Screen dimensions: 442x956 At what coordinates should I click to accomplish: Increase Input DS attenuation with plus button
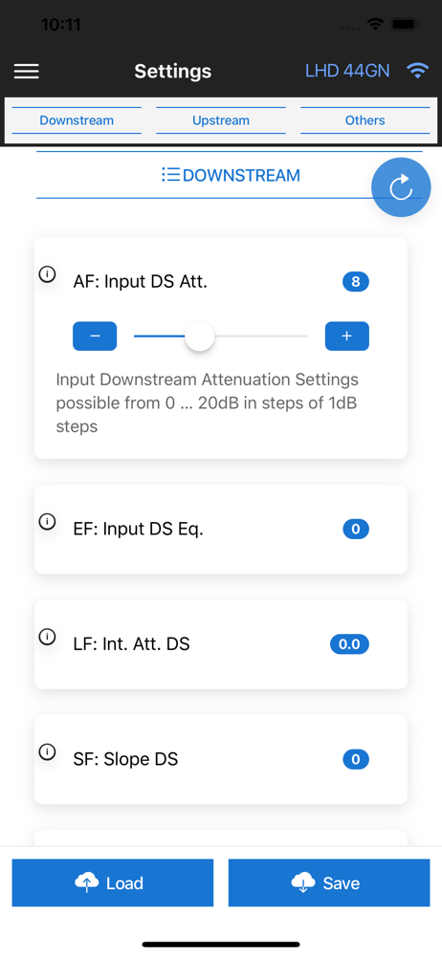point(346,336)
